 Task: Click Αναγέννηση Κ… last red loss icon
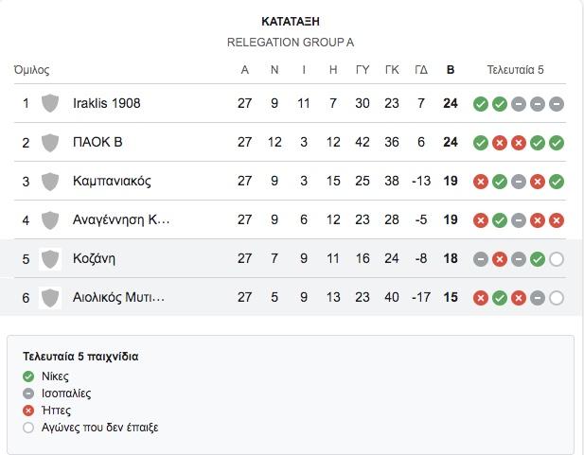point(557,220)
